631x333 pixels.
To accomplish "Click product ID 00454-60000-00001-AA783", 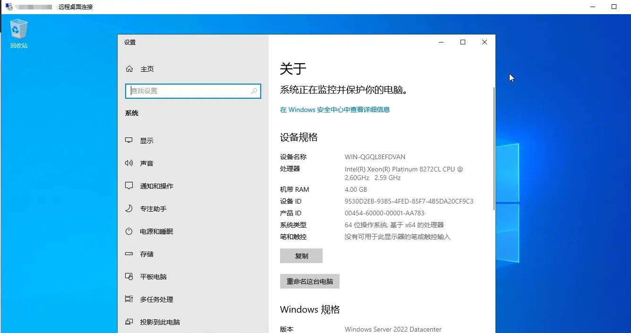I will click(384, 213).
